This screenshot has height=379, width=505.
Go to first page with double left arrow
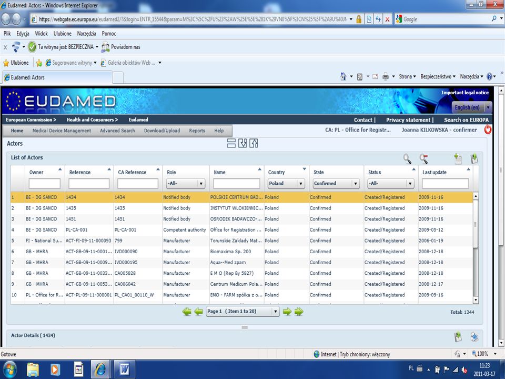pos(187,312)
